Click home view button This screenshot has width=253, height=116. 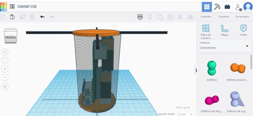pos(5,52)
